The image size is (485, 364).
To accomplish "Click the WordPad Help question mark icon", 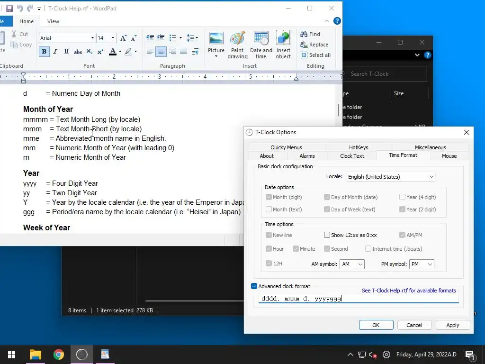I will point(337,21).
